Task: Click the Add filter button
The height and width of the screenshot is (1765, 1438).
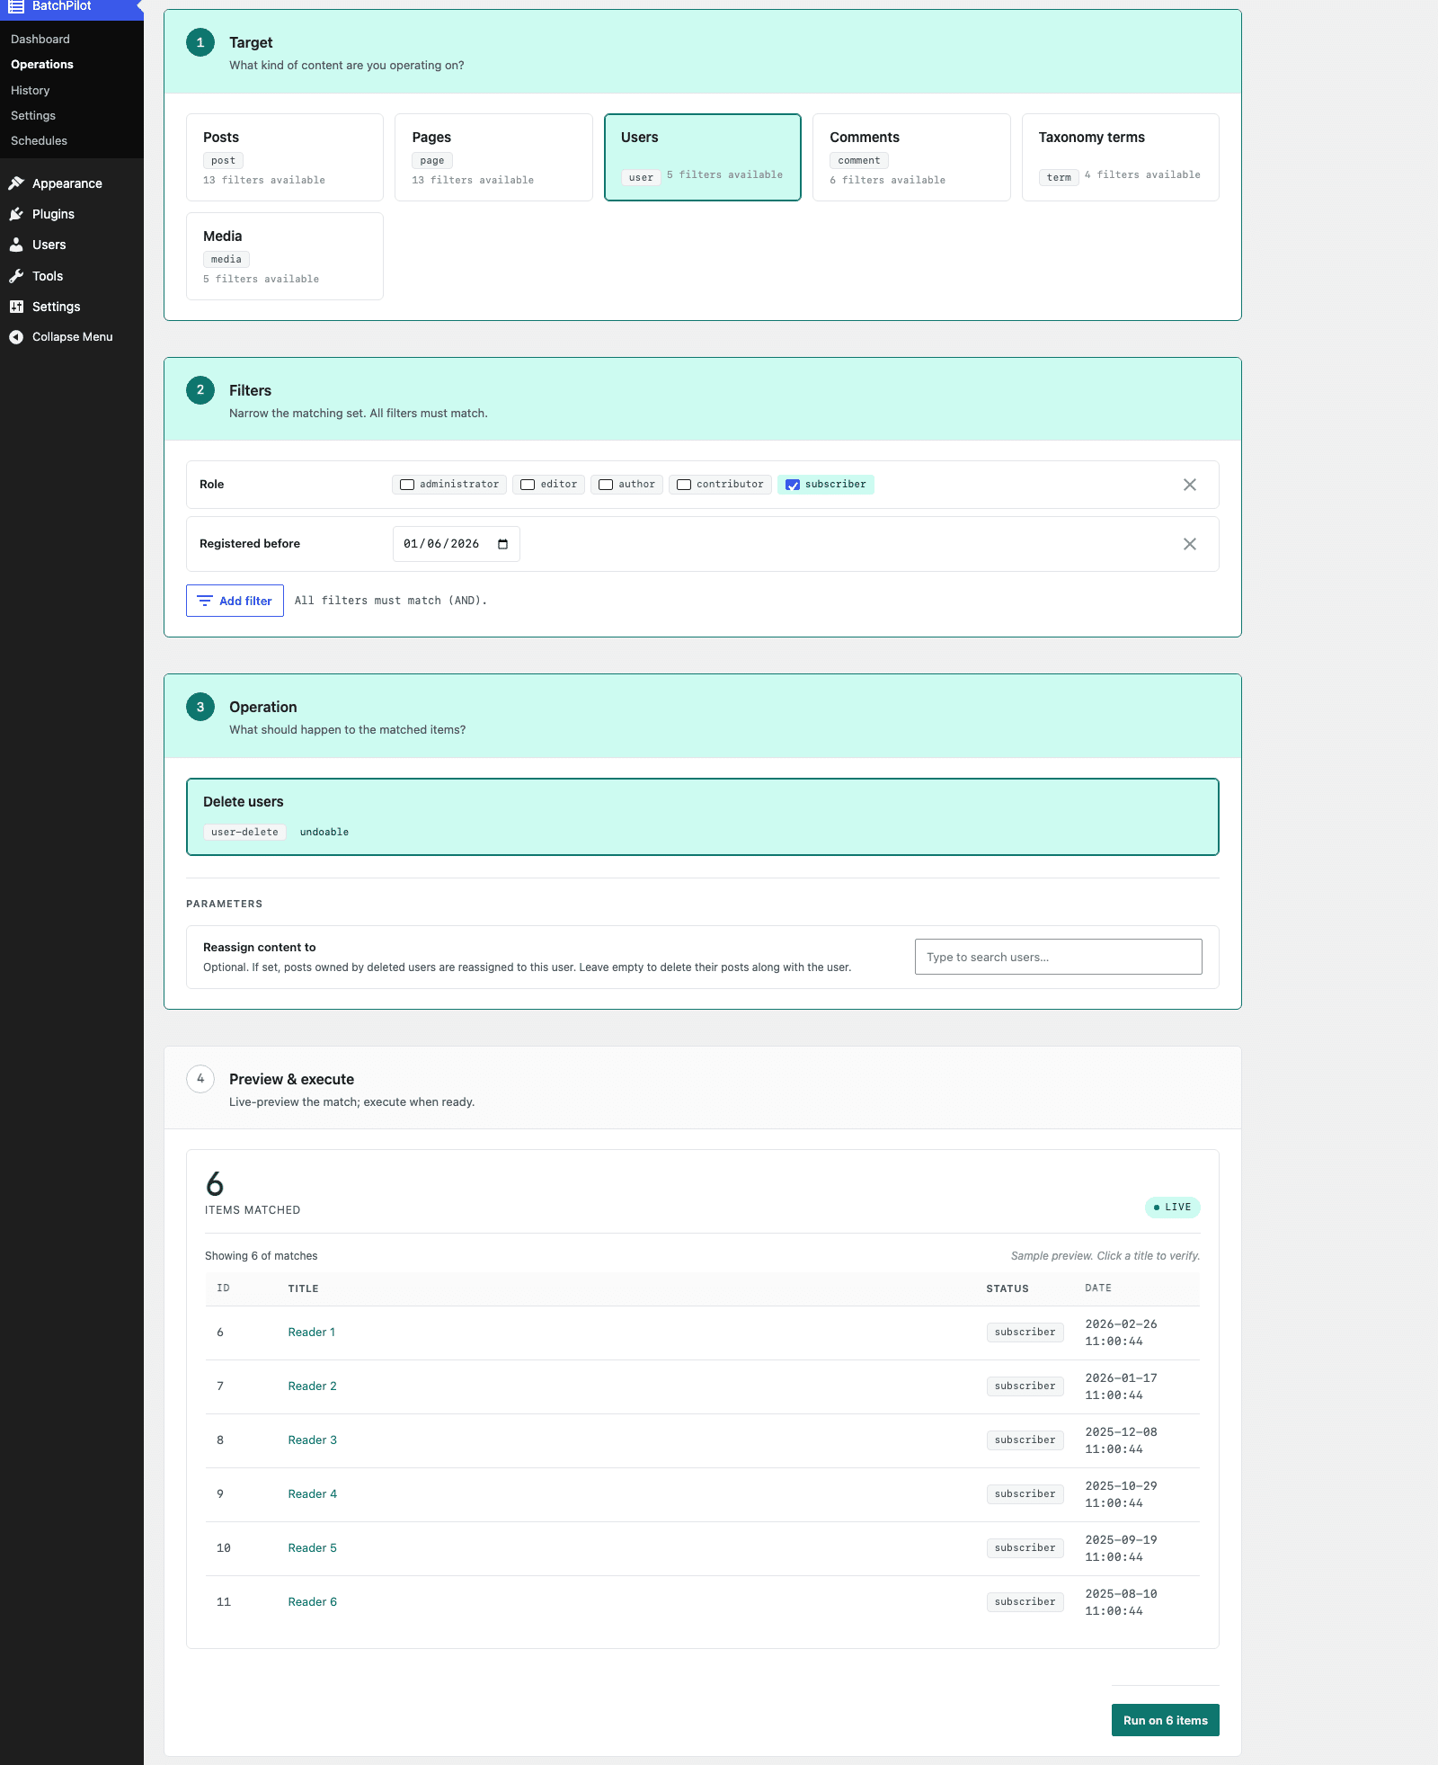Action: click(235, 601)
